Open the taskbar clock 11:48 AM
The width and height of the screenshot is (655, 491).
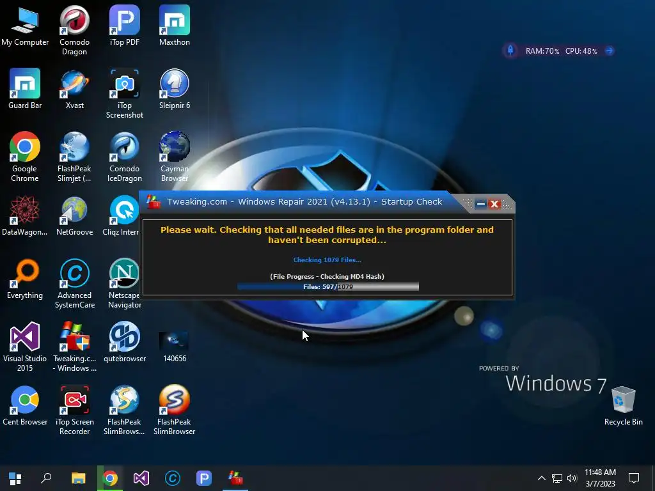point(600,478)
